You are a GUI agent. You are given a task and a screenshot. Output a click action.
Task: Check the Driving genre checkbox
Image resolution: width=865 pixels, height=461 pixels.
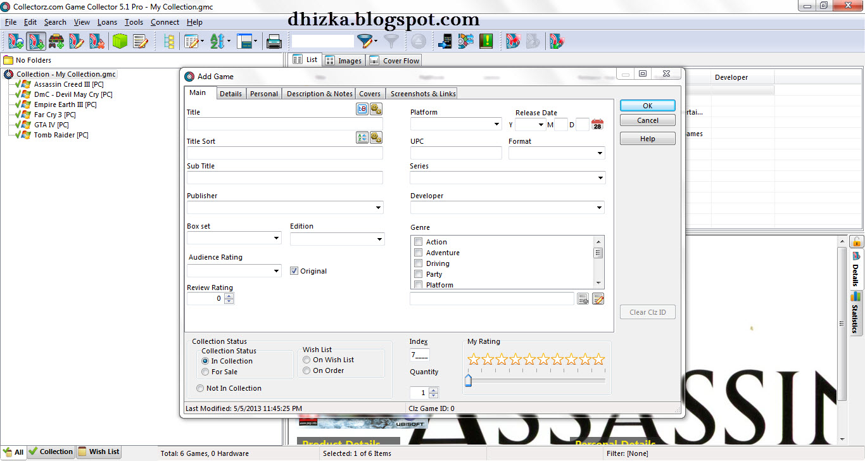[418, 263]
